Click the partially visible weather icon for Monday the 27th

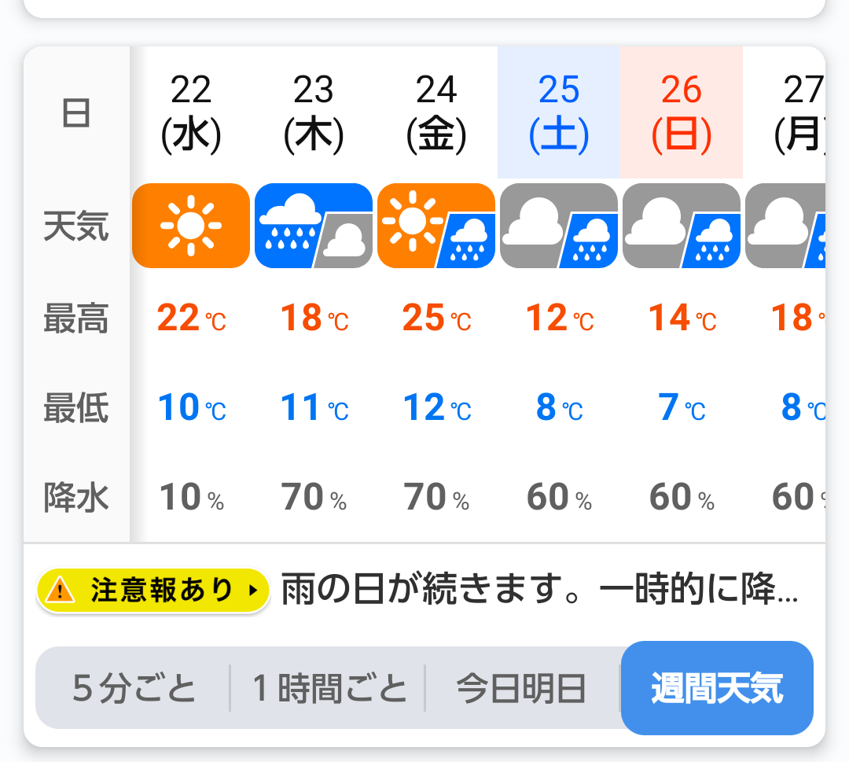coord(785,225)
